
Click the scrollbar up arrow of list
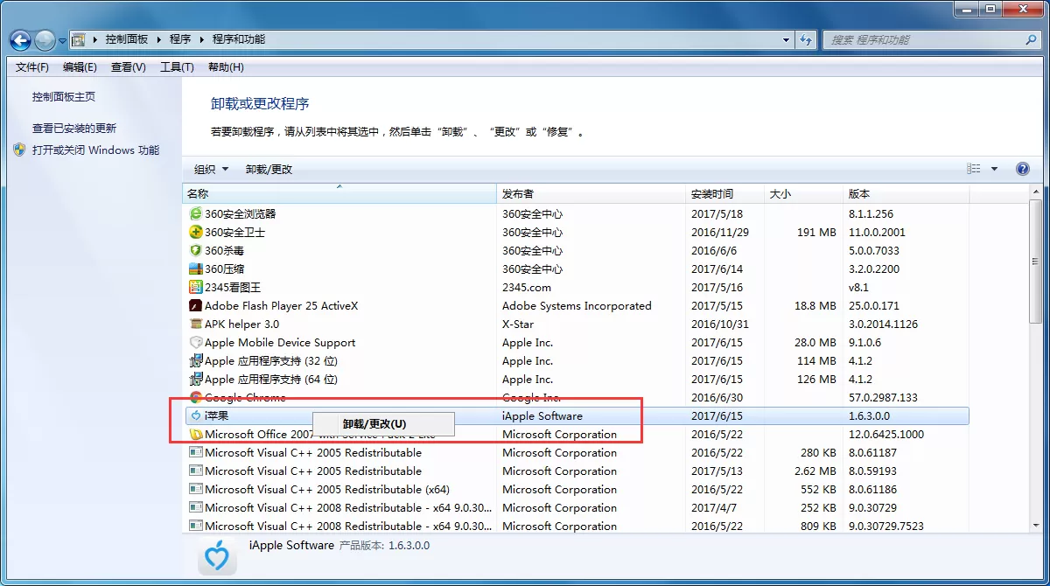pyautogui.click(x=1038, y=193)
